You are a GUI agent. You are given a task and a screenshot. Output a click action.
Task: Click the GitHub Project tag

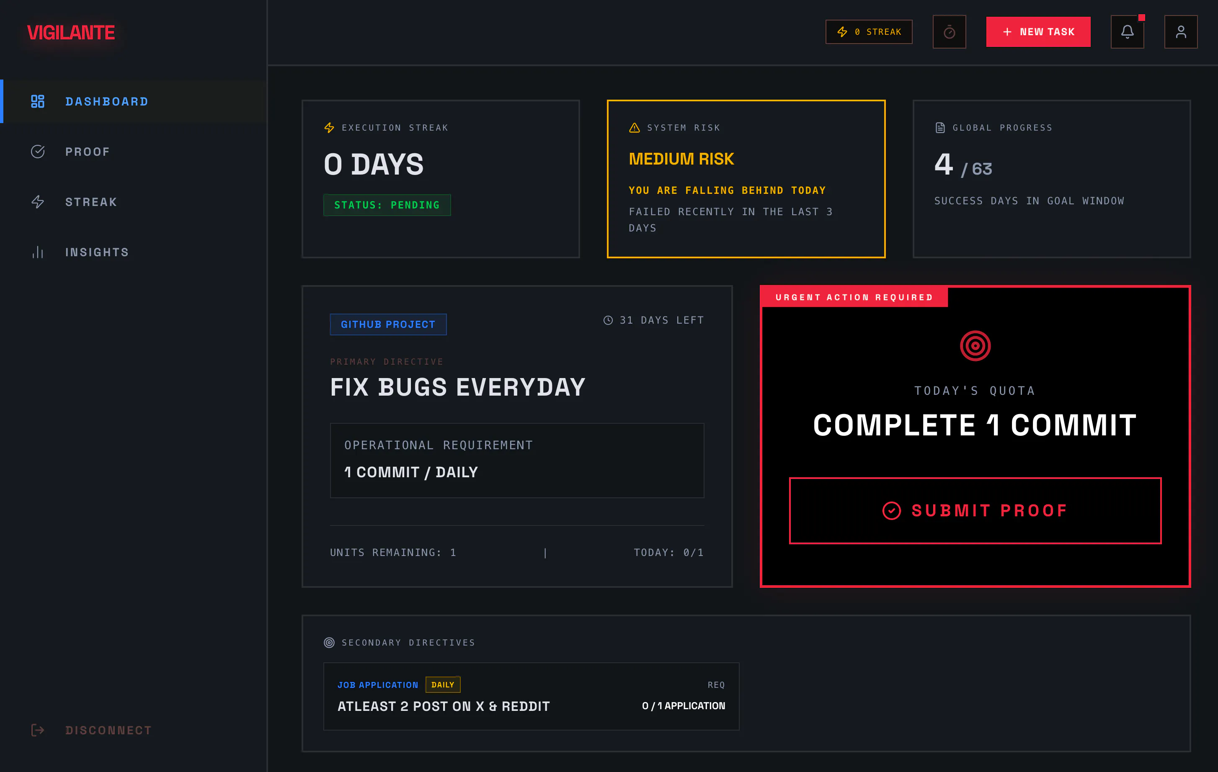388,324
